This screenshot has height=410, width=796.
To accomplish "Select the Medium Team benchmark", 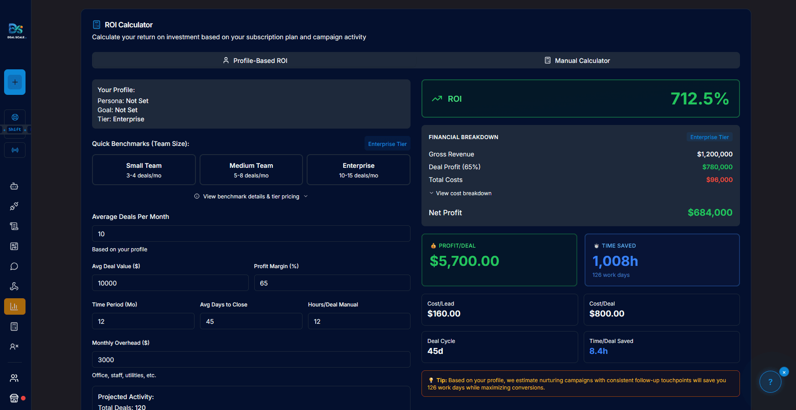I will (x=251, y=170).
